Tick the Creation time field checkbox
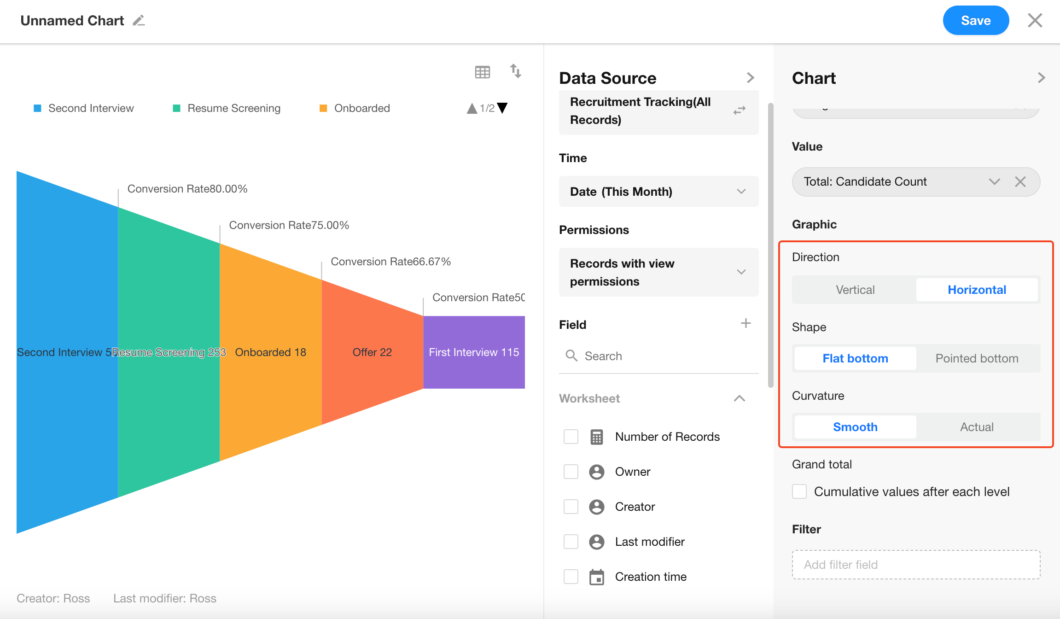 point(571,577)
